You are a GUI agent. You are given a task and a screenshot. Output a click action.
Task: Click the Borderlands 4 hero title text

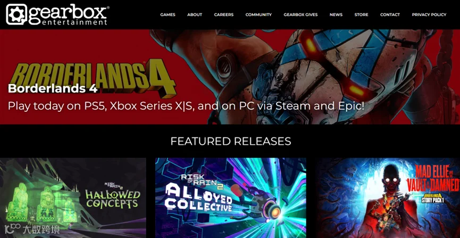click(53, 88)
